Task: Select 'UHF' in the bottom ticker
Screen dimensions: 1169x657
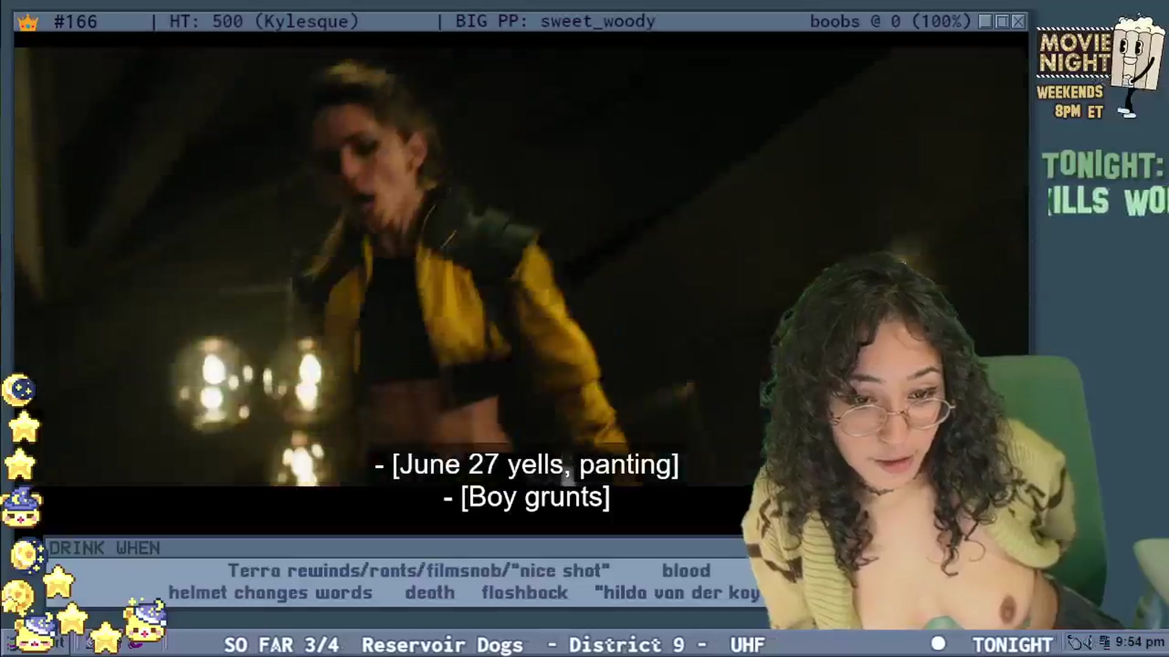Action: pyautogui.click(x=747, y=645)
